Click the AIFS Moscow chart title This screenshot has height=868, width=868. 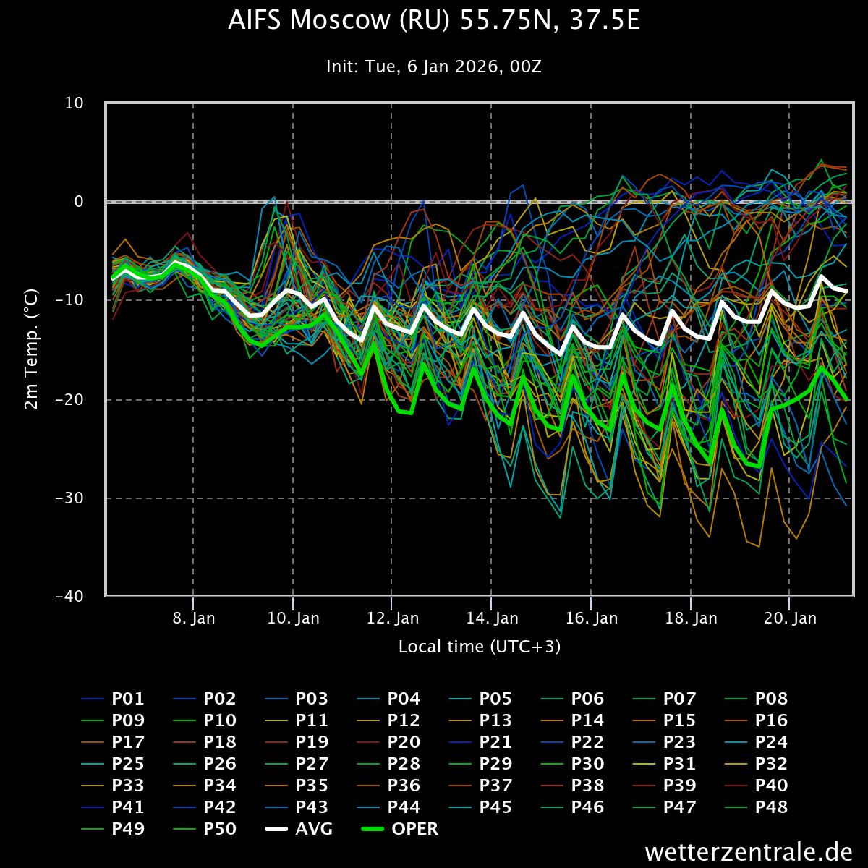click(x=434, y=21)
